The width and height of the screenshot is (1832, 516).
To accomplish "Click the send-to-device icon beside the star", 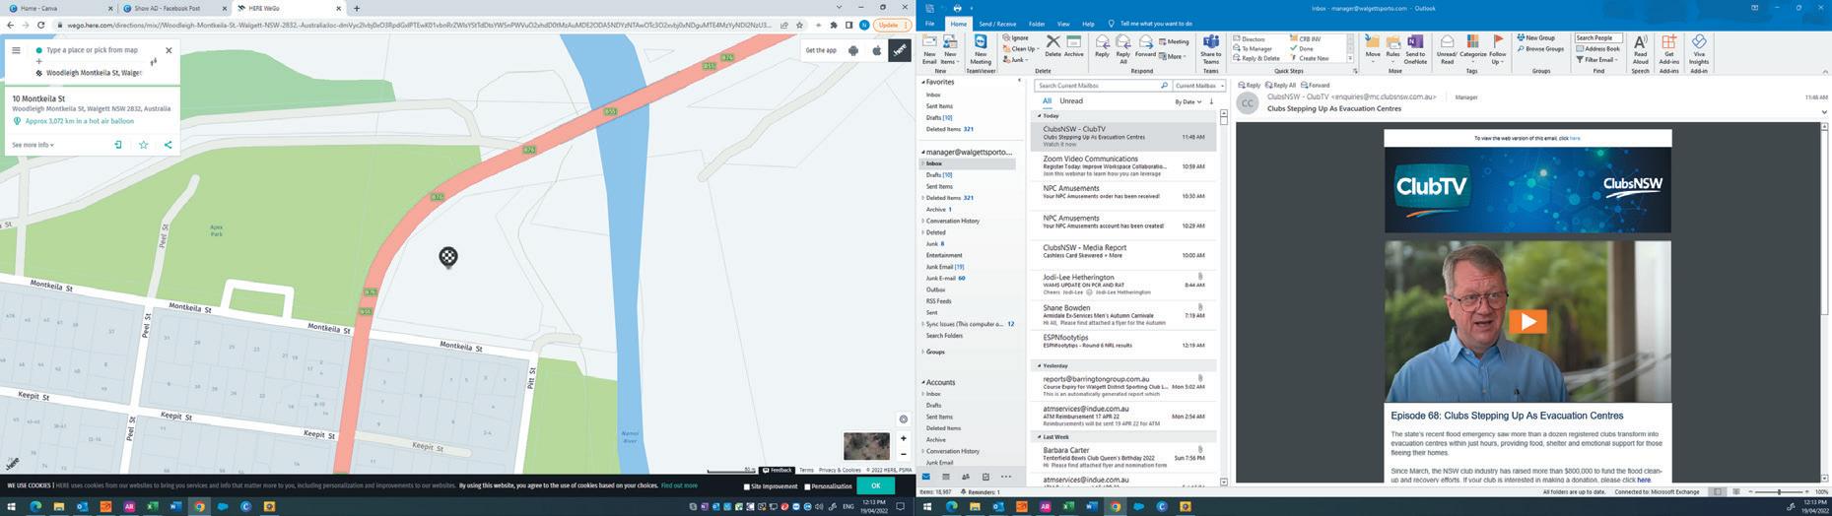I will point(118,145).
